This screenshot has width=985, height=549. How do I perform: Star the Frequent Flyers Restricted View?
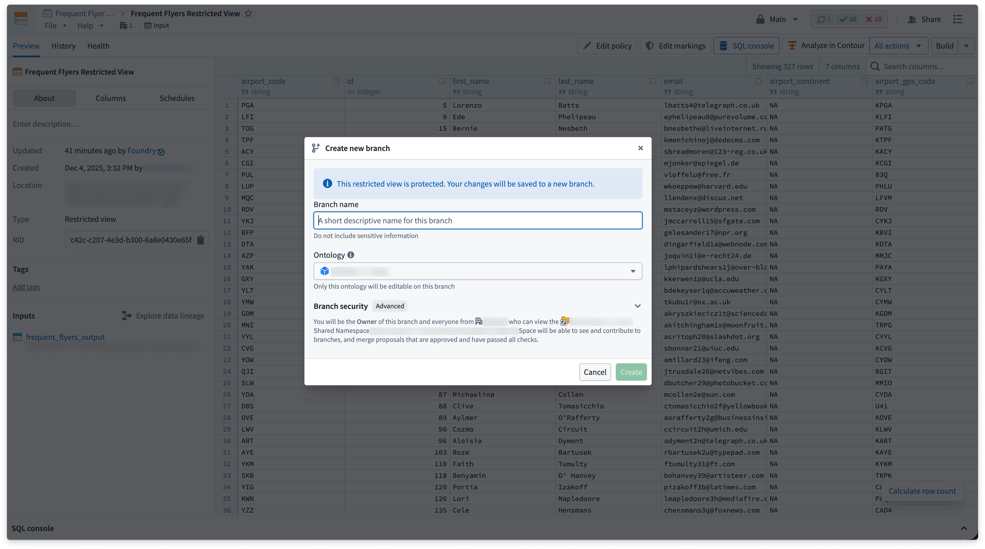click(x=248, y=13)
